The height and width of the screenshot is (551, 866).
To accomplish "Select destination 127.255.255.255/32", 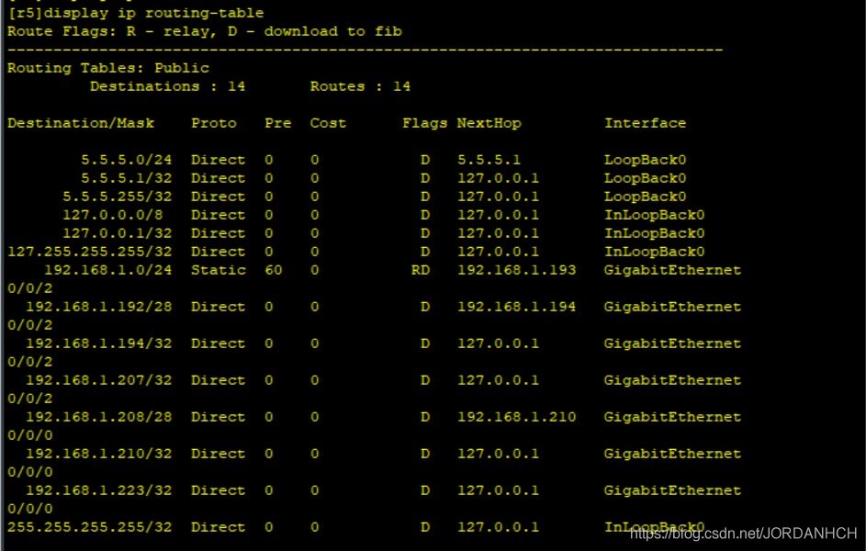I will pos(89,252).
